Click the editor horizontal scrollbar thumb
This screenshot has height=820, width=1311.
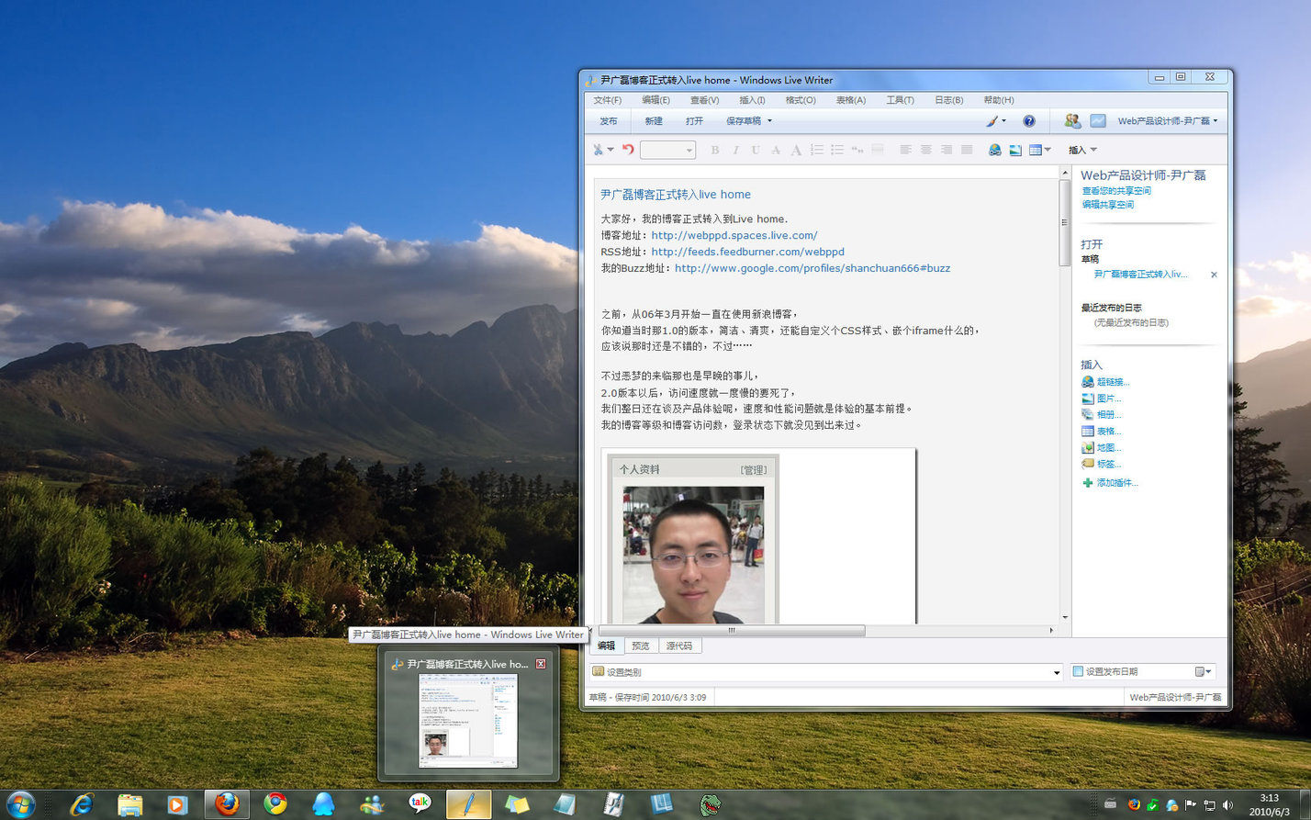coord(732,630)
